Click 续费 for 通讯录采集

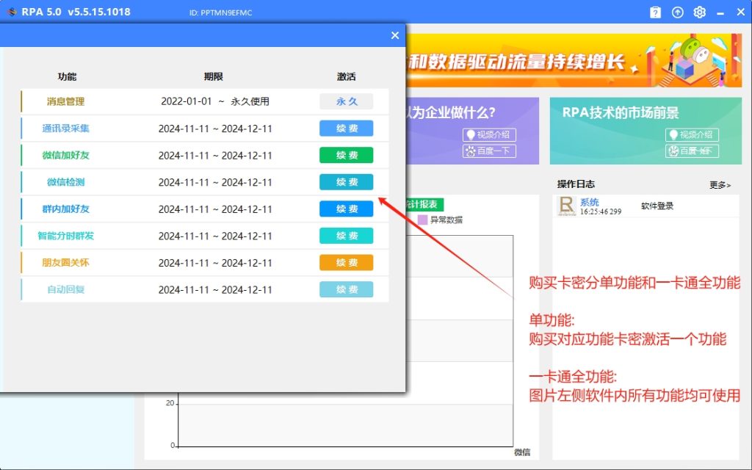pyautogui.click(x=346, y=128)
